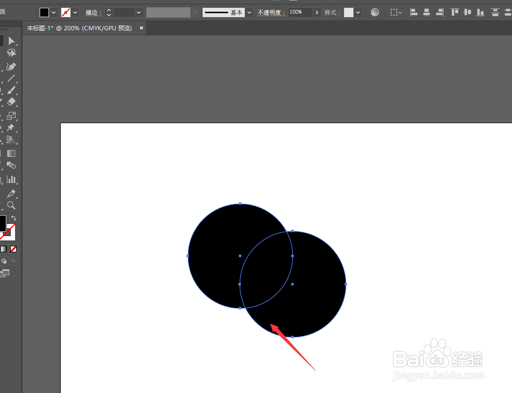Open the 描边 stroke panel link
This screenshot has width=512, height=393.
pyautogui.click(x=93, y=13)
